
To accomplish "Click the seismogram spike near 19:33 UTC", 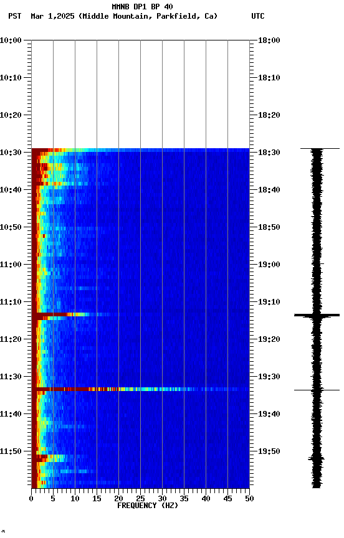I will (317, 390).
